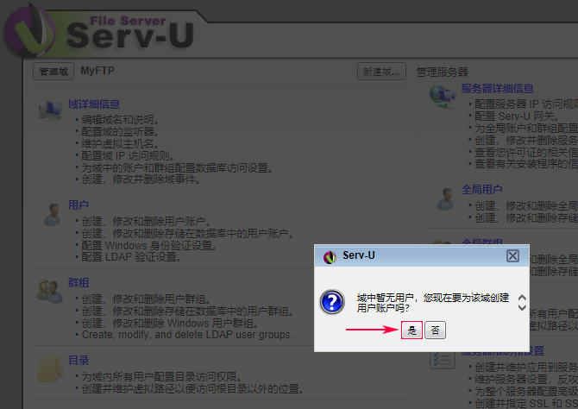578x409 pixels.
Task: Open the 全局用户 link
Action: [481, 190]
